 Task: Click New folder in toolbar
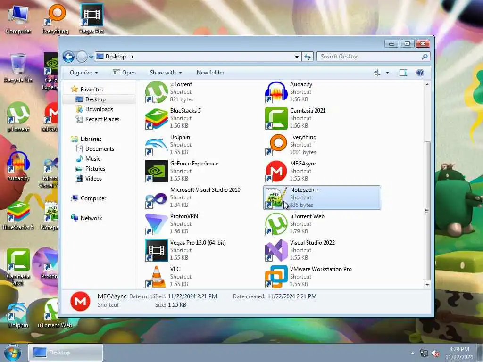tap(210, 73)
